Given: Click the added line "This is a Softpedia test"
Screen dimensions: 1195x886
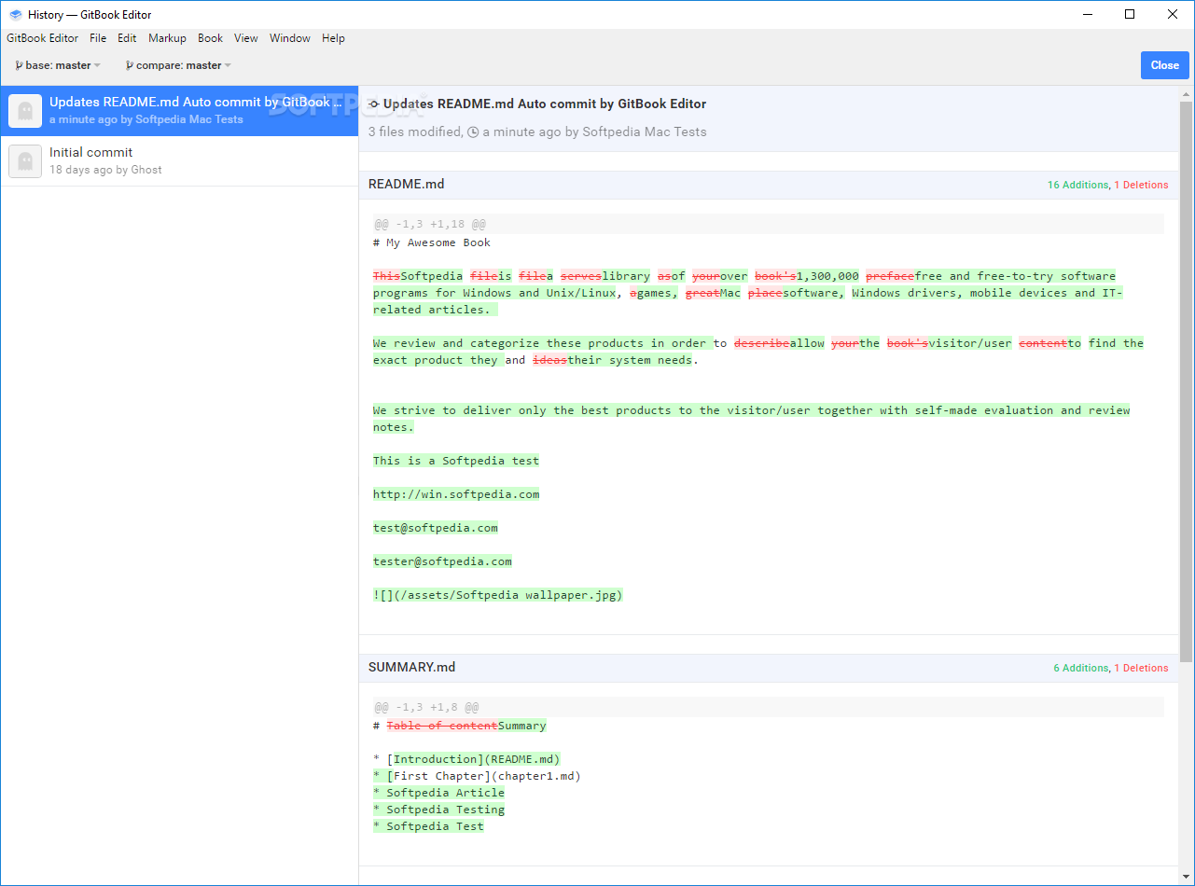Looking at the screenshot, I should pyautogui.click(x=456, y=461).
